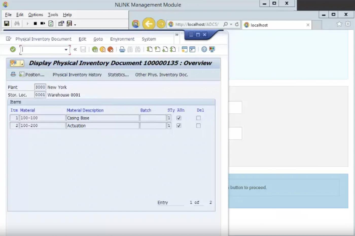The width and height of the screenshot is (355, 236).
Task: Click the binoculars find icon in NLINK toolbar
Action: (x=17, y=24)
